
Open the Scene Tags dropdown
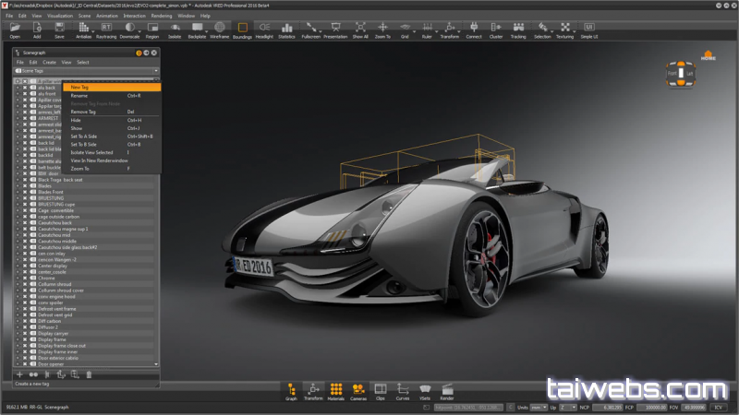[x=156, y=70]
